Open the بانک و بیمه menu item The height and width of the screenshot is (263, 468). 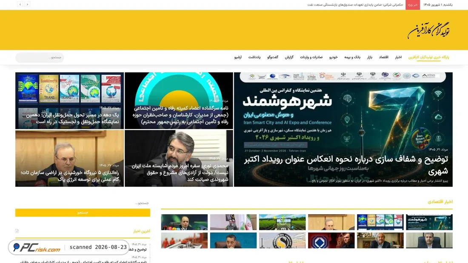pyautogui.click(x=352, y=57)
